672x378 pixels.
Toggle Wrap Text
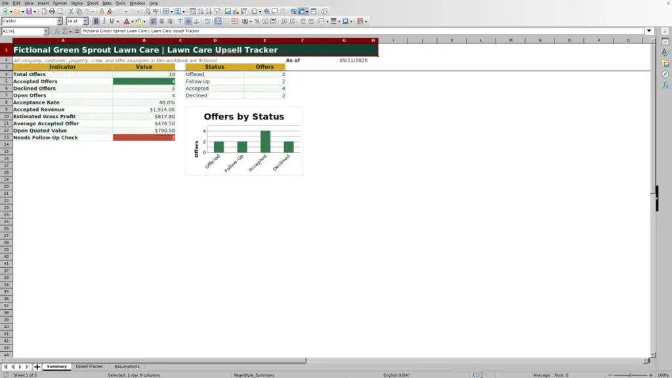[x=207, y=22]
